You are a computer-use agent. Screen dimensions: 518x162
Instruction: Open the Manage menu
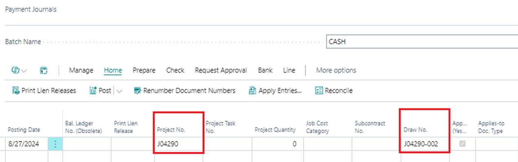[81, 70]
